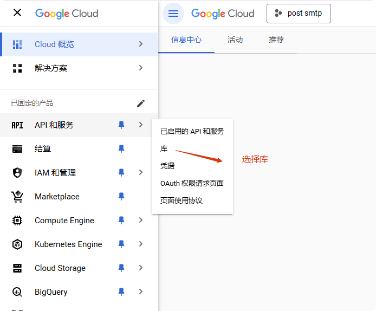Expand IAM 和管理 submenu chevron

pyautogui.click(x=141, y=172)
